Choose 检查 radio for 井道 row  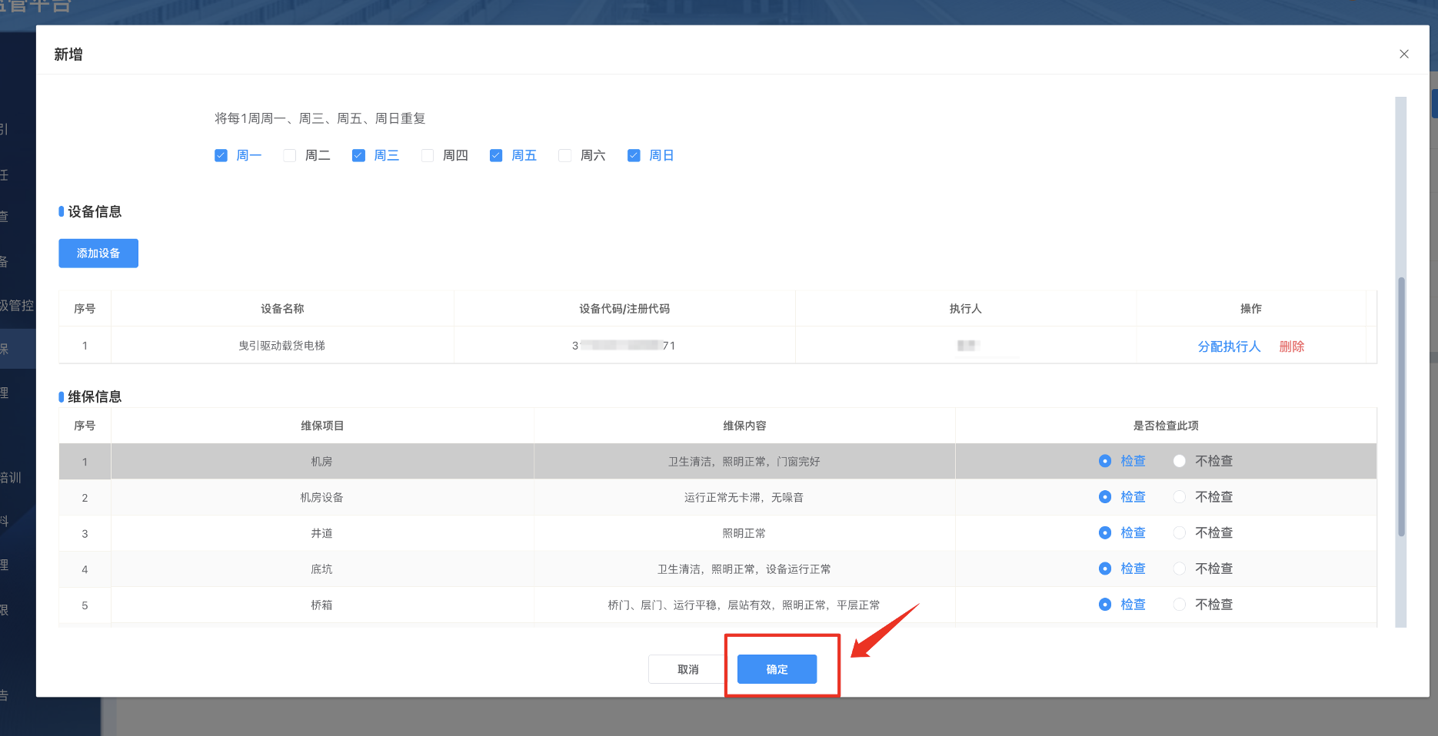(1105, 532)
